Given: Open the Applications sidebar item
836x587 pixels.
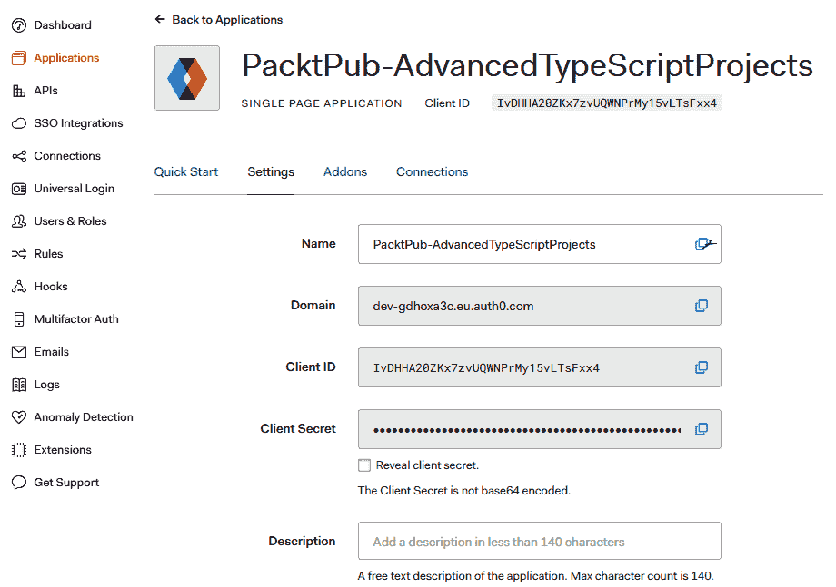Looking at the screenshot, I should point(66,58).
